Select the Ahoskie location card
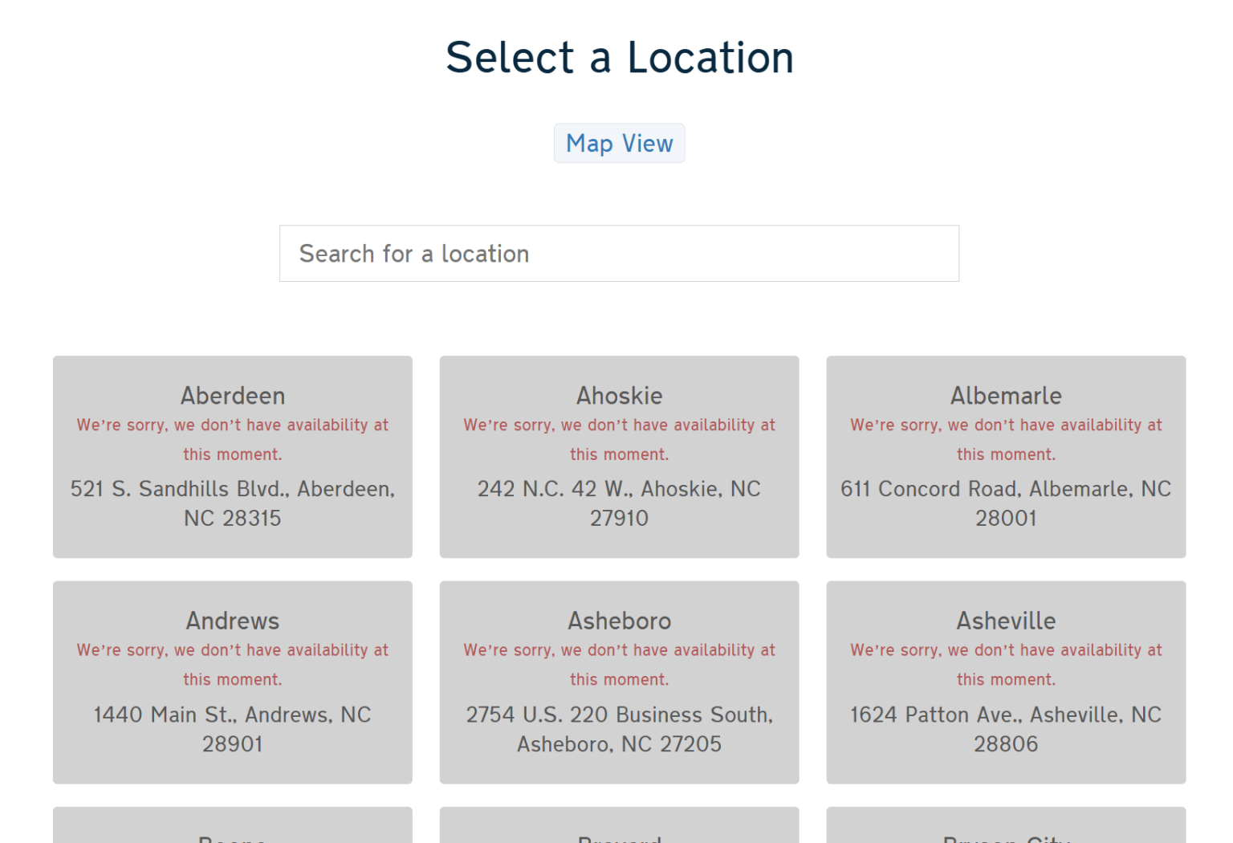 point(619,457)
